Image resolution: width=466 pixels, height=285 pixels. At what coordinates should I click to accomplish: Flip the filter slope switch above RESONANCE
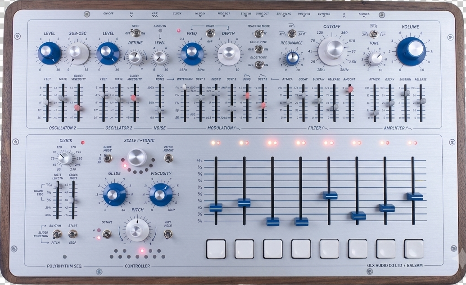(x=292, y=33)
